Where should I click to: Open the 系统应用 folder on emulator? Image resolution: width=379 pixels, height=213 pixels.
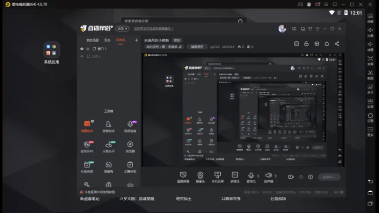(52, 53)
